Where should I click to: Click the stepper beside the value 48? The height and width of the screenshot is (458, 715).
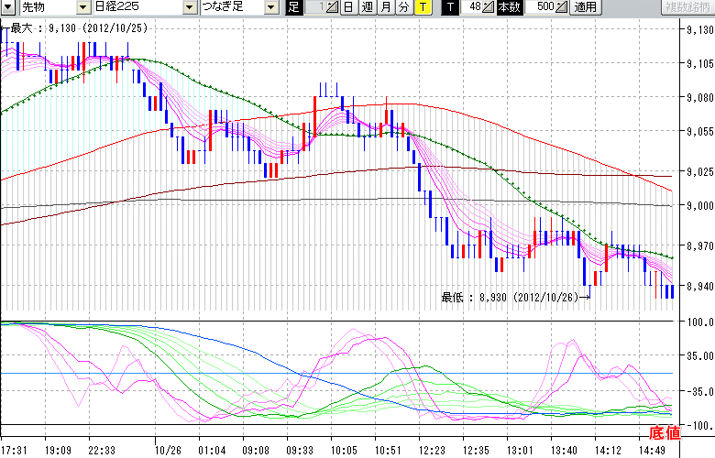[489, 7]
